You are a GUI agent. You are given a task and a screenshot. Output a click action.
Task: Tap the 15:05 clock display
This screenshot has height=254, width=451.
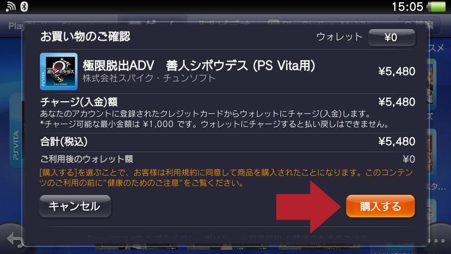pyautogui.click(x=407, y=7)
